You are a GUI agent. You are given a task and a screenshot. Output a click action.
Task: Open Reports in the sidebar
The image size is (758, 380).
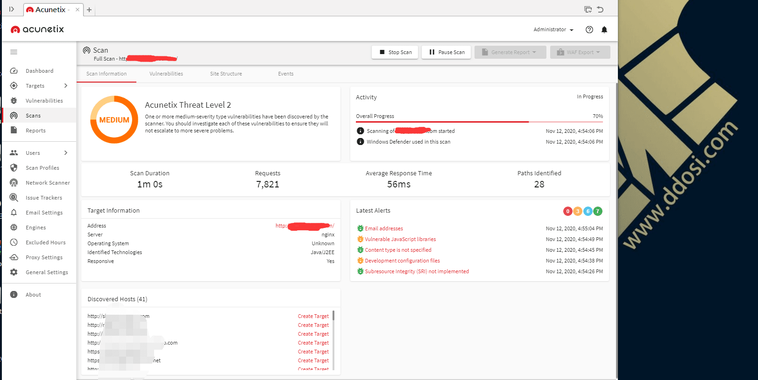coord(39,131)
